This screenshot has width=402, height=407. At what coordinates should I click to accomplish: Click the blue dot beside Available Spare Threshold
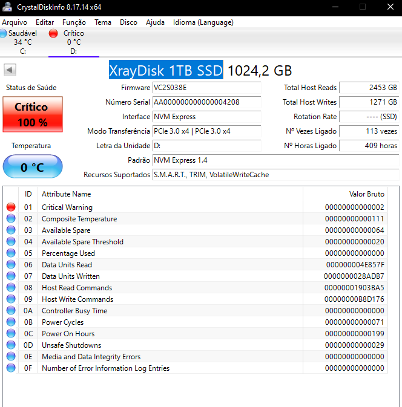[x=11, y=241]
